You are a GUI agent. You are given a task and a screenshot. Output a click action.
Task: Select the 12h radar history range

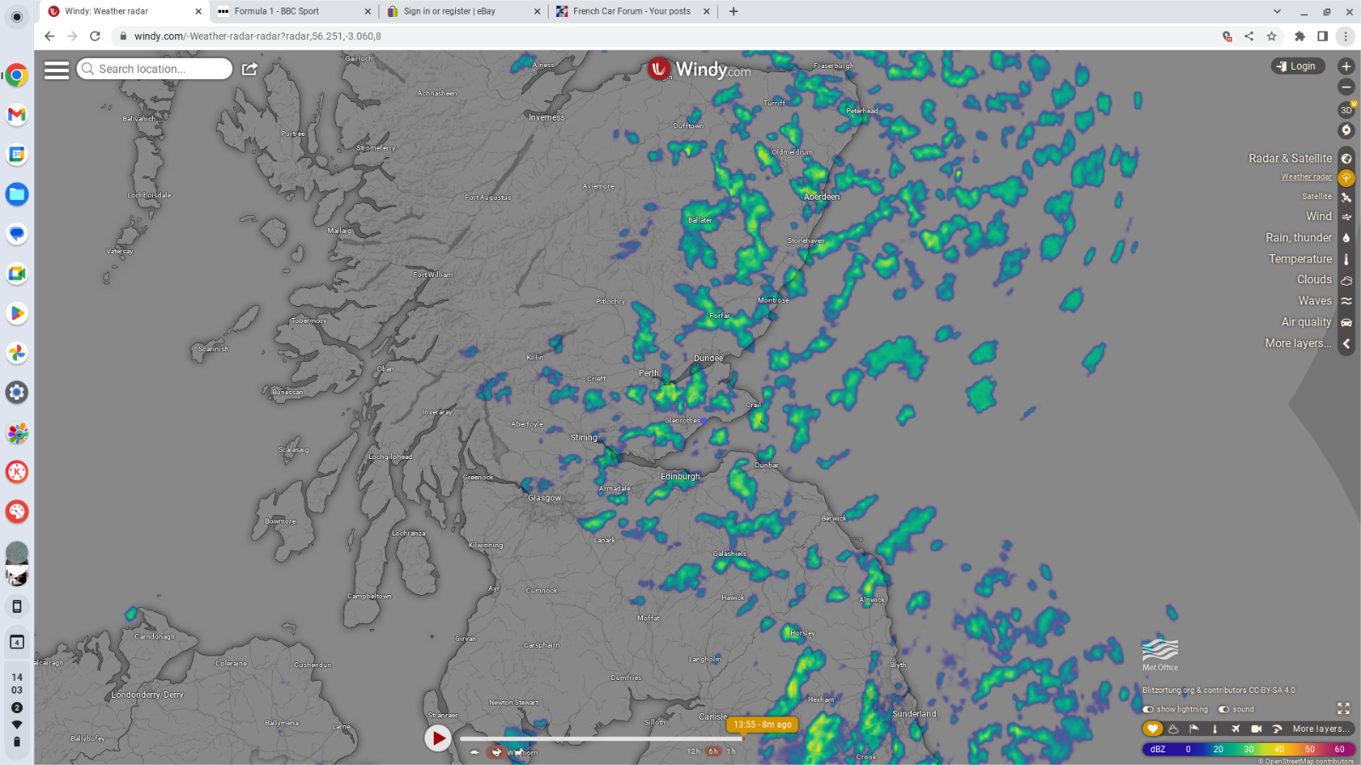point(693,751)
